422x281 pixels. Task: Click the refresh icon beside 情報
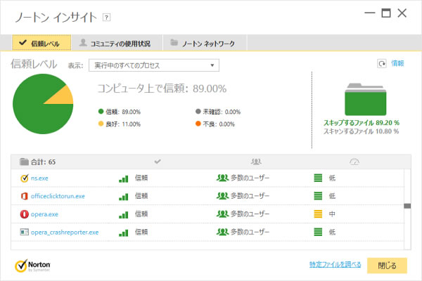click(x=382, y=64)
